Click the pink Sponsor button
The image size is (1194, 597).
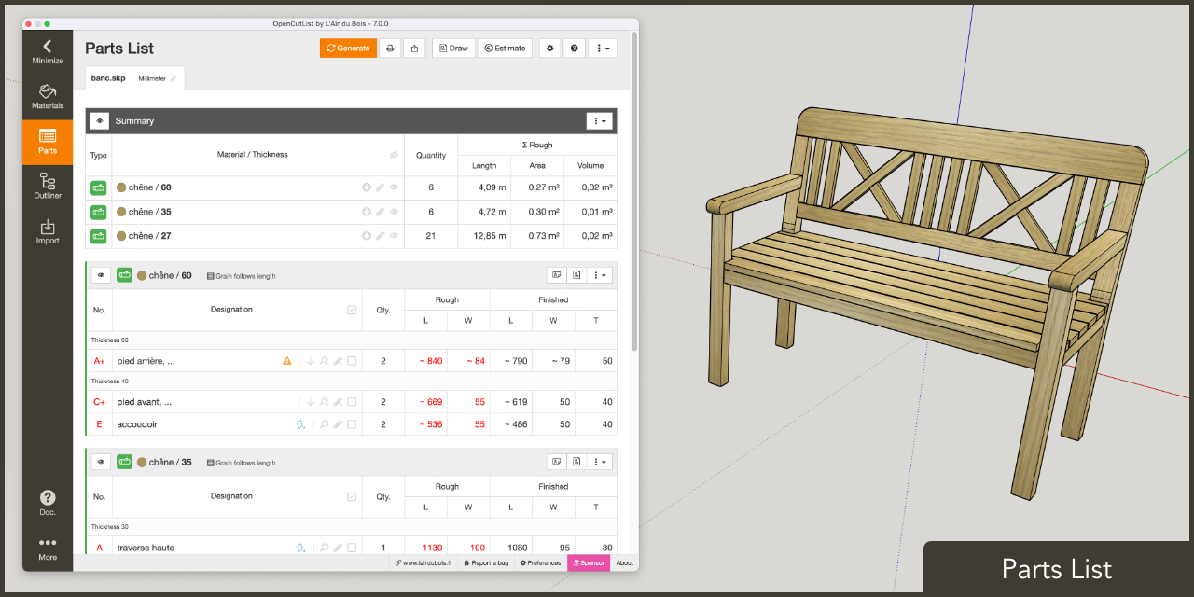tap(589, 563)
